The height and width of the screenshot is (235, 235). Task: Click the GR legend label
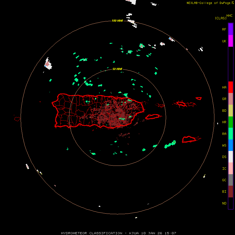(x=224, y=99)
